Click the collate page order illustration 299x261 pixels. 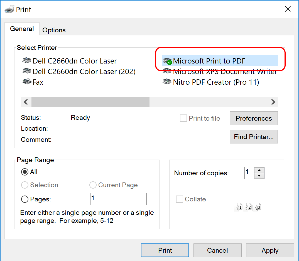(x=247, y=207)
